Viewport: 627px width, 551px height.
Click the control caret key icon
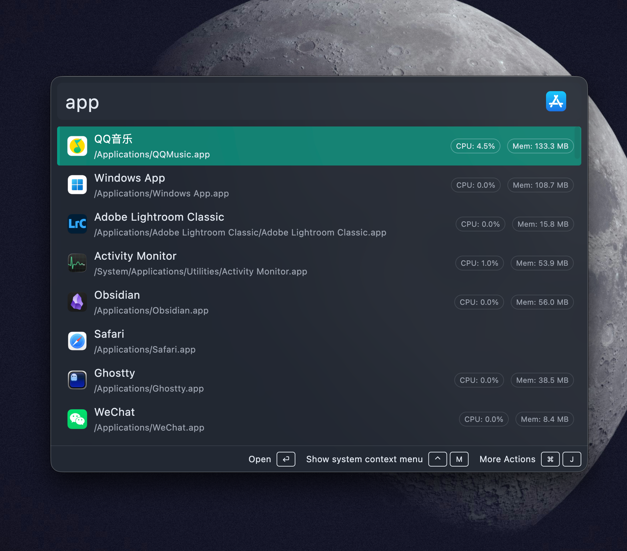click(x=437, y=459)
